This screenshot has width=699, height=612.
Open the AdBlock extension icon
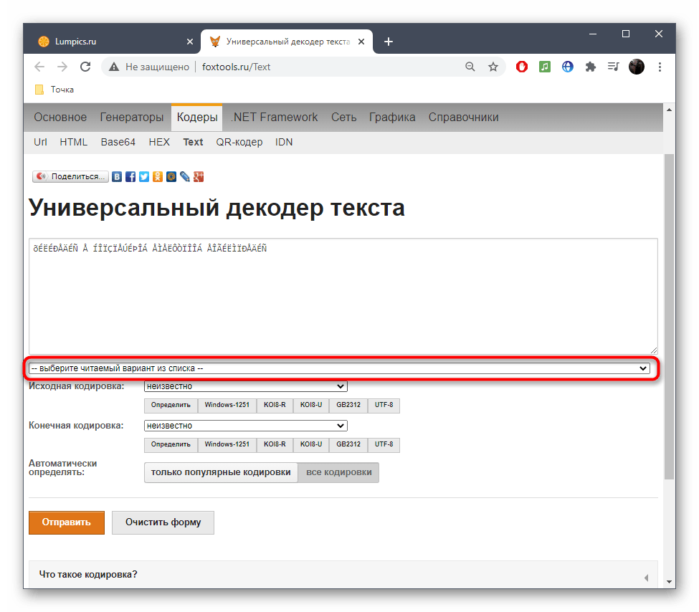(x=523, y=67)
